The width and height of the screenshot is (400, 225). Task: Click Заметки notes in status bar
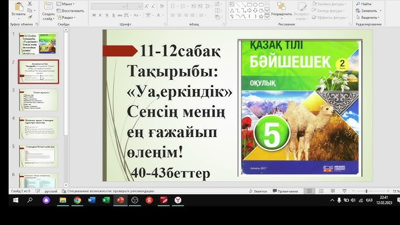pos(258,191)
